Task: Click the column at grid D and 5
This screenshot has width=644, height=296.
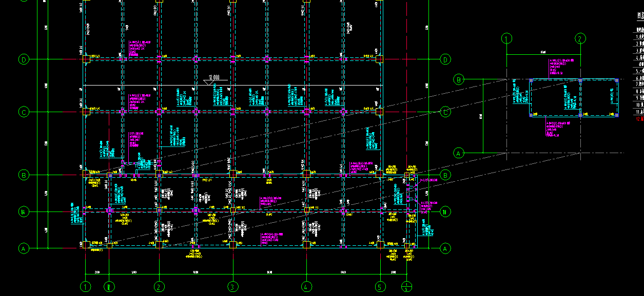Action: click(379, 59)
